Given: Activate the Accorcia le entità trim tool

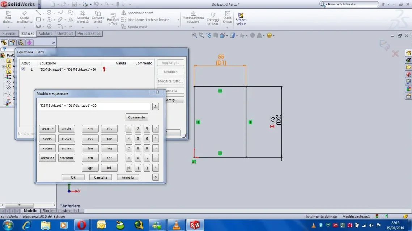Looking at the screenshot, I should point(82,17).
